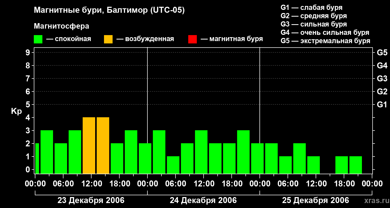Click the '12:00' time label under 23 Декабря
Image resolution: width=390 pixels, height=208 pixels.
pyautogui.click(x=91, y=184)
